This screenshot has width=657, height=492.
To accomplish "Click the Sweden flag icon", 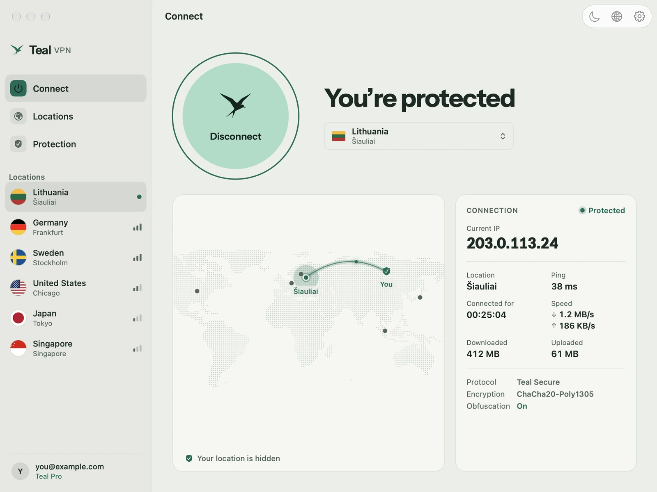I will pyautogui.click(x=18, y=257).
